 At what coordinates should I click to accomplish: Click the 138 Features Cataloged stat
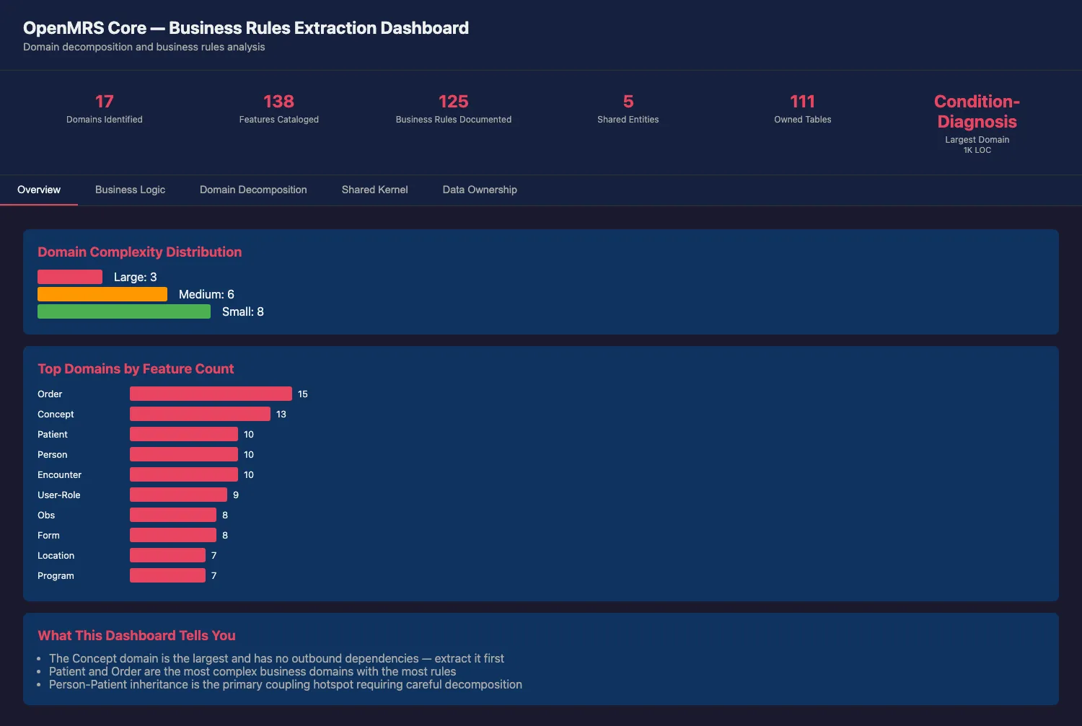click(279, 109)
